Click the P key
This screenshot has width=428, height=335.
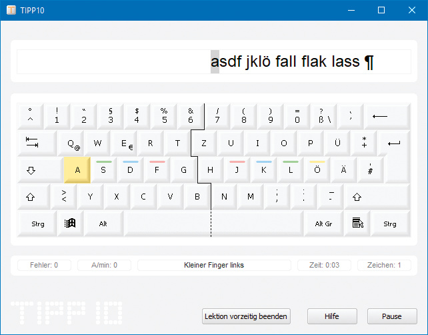[311, 143]
